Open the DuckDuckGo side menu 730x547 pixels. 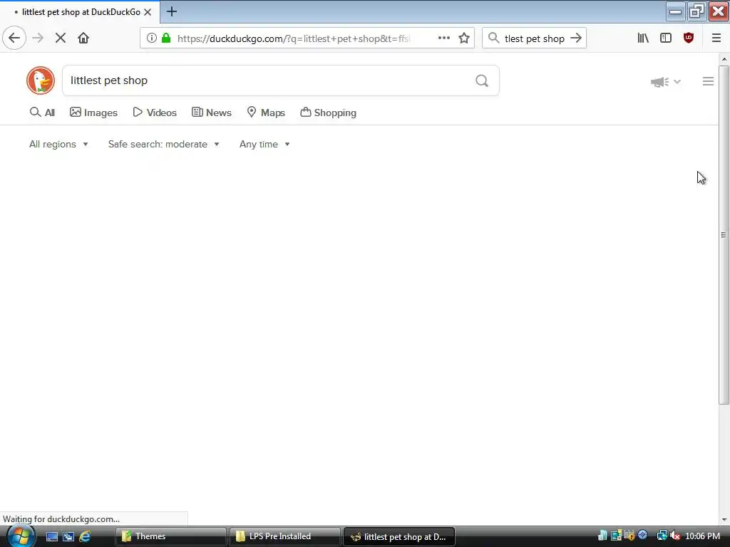(x=708, y=81)
